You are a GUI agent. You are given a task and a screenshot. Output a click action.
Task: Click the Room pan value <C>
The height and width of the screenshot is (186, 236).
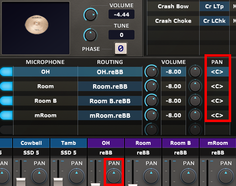[x=217, y=86]
